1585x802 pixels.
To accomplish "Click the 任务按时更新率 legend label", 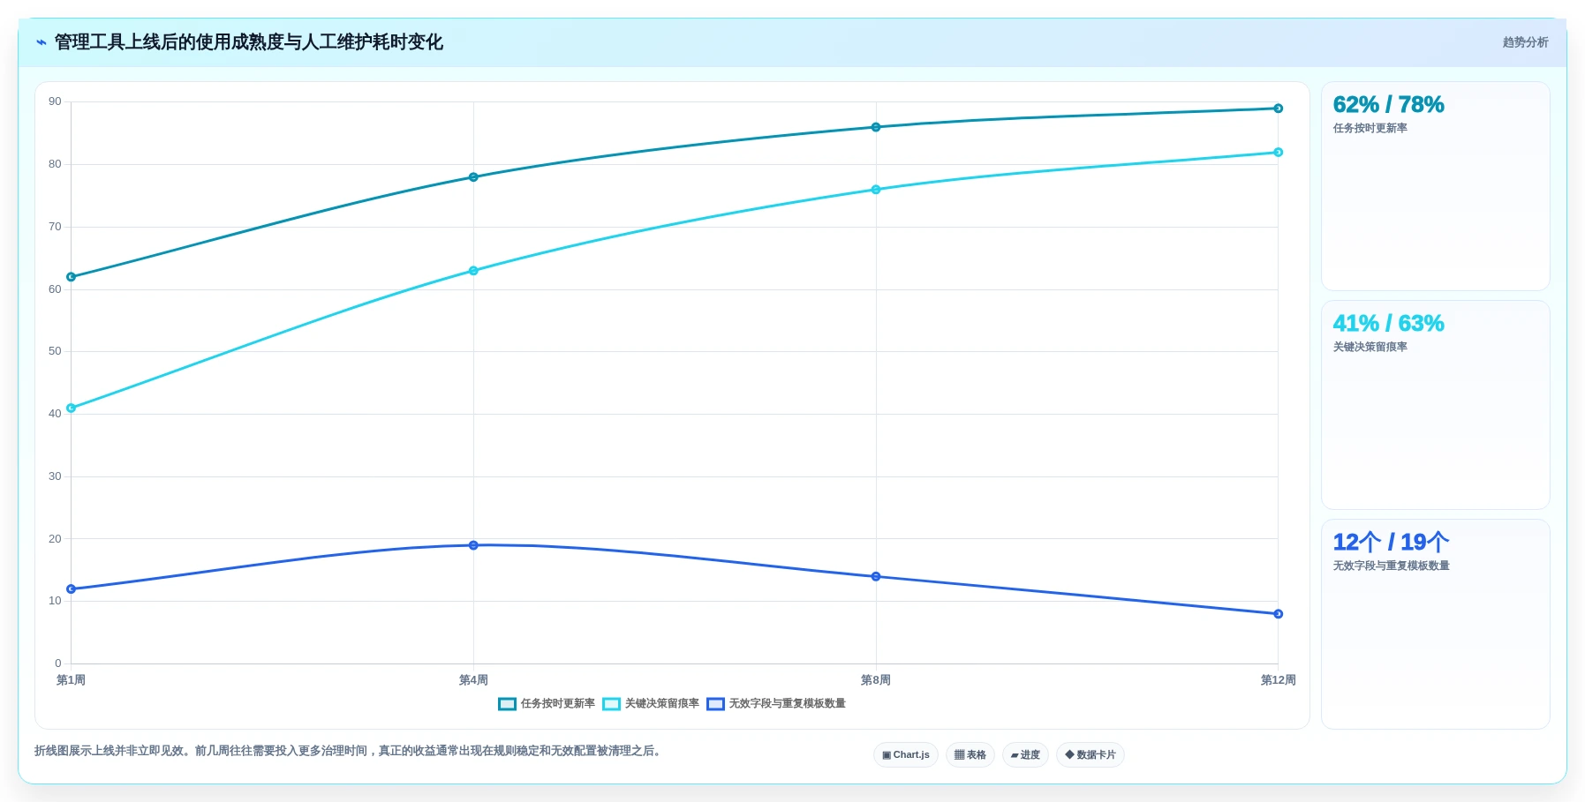I will pos(558,704).
